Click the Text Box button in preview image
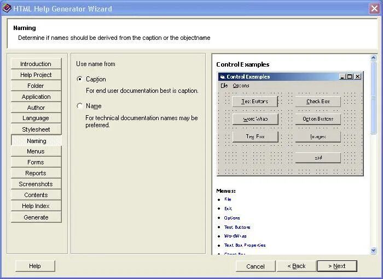Screen dimensions: 383x279 point(256,136)
